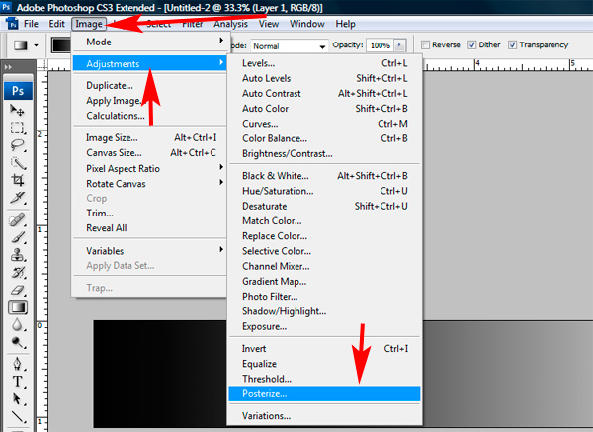Open the File menu

point(31,24)
